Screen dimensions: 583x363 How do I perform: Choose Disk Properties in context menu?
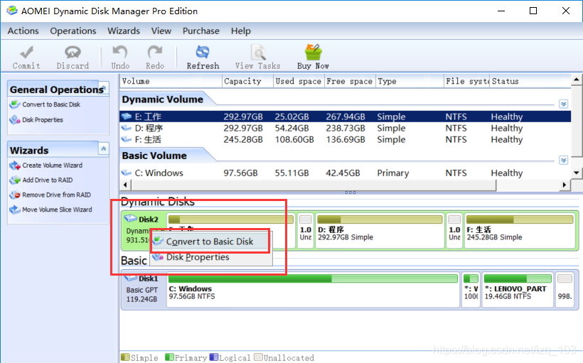click(x=211, y=257)
